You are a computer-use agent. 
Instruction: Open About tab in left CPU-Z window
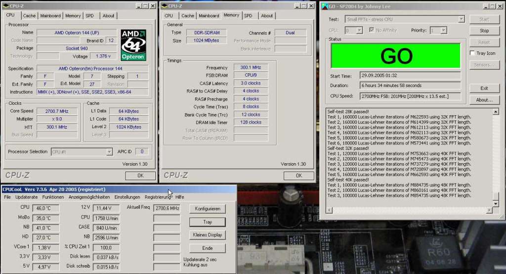coord(108,15)
